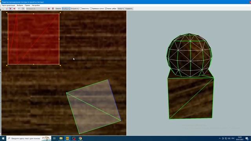The width and height of the screenshot is (251, 141).
Task: Switch to the yellow active app in taskbar
Action: pos(67,138)
